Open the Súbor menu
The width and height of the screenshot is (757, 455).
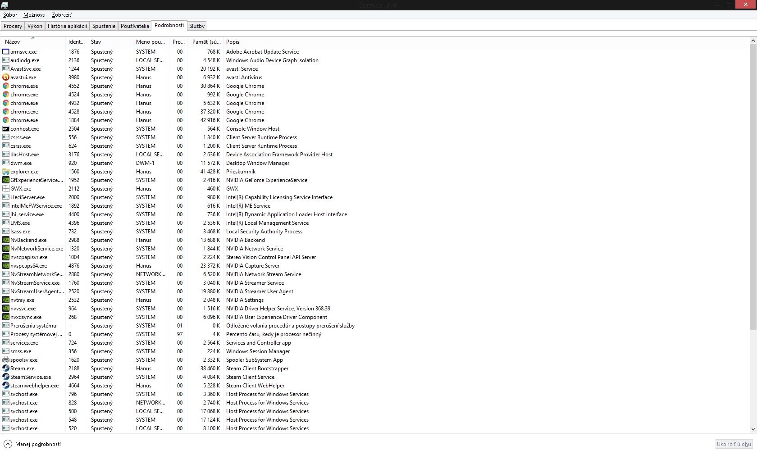(x=10, y=15)
